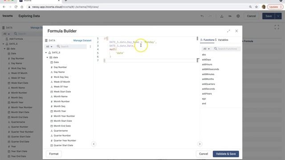
Task: Expand the Formula Builder to full screen
Action: tap(228, 31)
